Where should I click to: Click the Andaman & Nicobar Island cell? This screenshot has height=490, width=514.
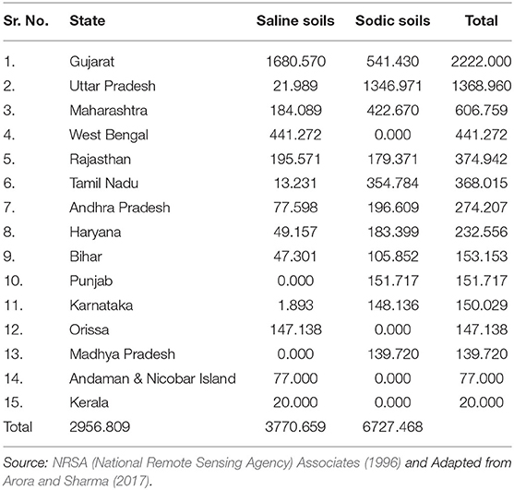coord(152,379)
